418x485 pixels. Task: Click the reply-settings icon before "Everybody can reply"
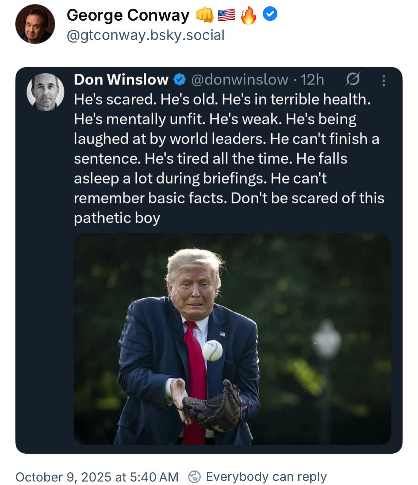point(194,477)
